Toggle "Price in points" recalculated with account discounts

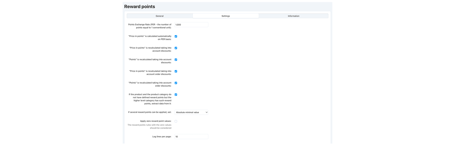point(176,48)
